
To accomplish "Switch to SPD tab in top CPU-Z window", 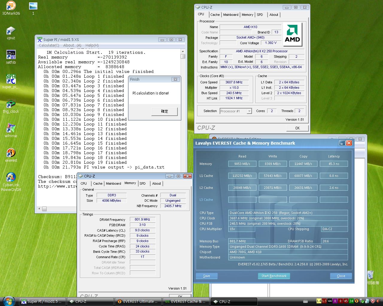I will 260,15.
